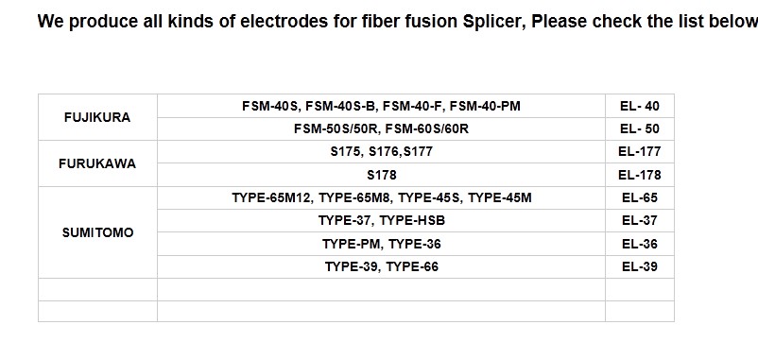Select the FURUKAWA brand cell
Screen dimensions: 758x342
97,163
